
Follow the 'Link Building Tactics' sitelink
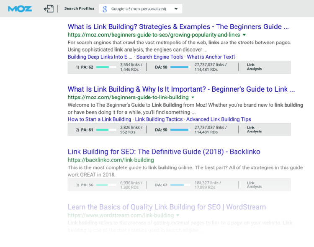[159, 119]
